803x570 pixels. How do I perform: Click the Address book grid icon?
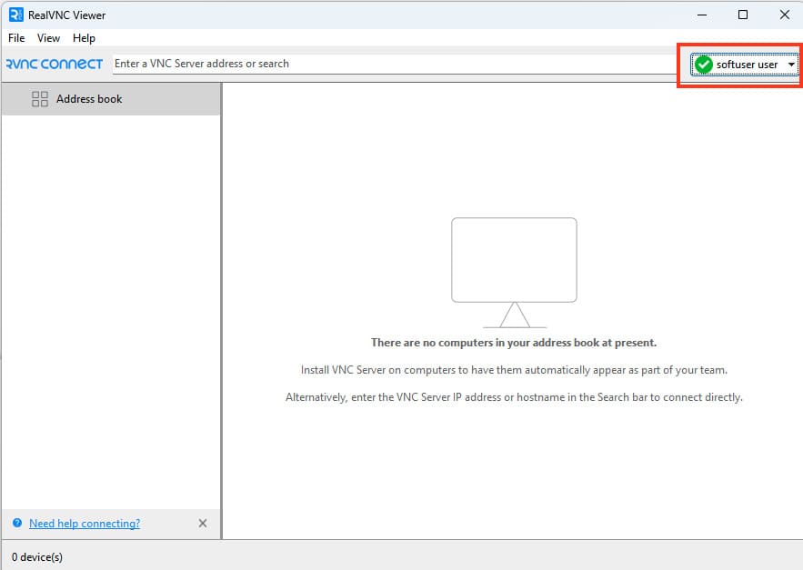[40, 99]
